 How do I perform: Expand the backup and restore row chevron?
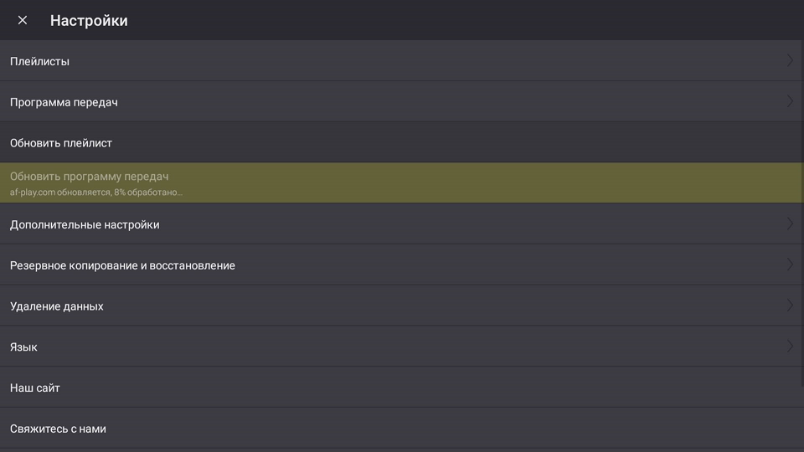790,265
